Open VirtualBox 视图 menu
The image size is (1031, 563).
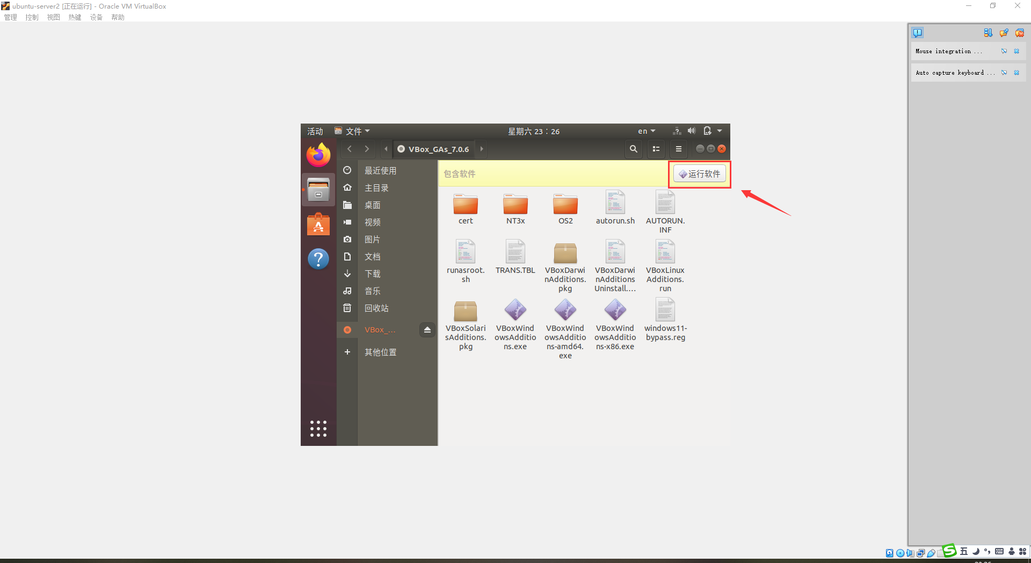pyautogui.click(x=54, y=17)
